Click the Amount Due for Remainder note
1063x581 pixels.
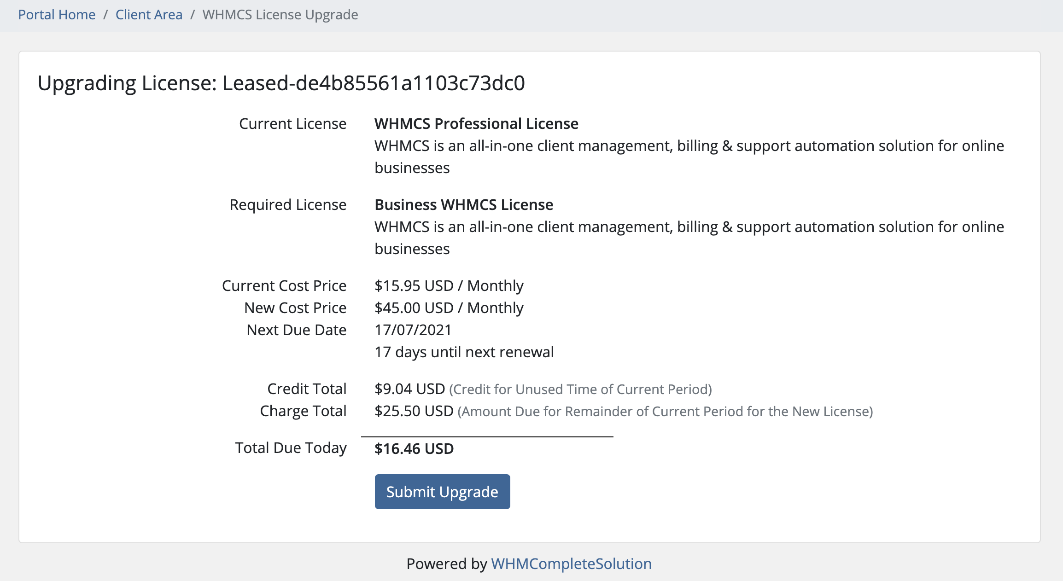click(x=666, y=412)
